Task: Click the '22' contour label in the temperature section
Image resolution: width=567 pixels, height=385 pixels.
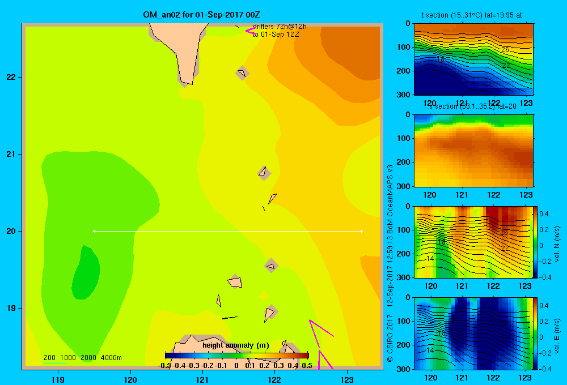Action: tap(506, 65)
